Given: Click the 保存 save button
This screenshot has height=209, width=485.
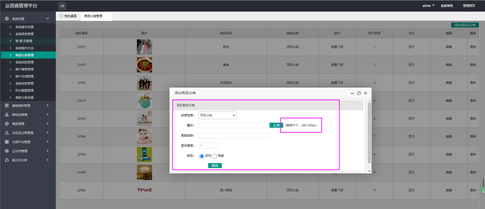Looking at the screenshot, I should tap(215, 165).
